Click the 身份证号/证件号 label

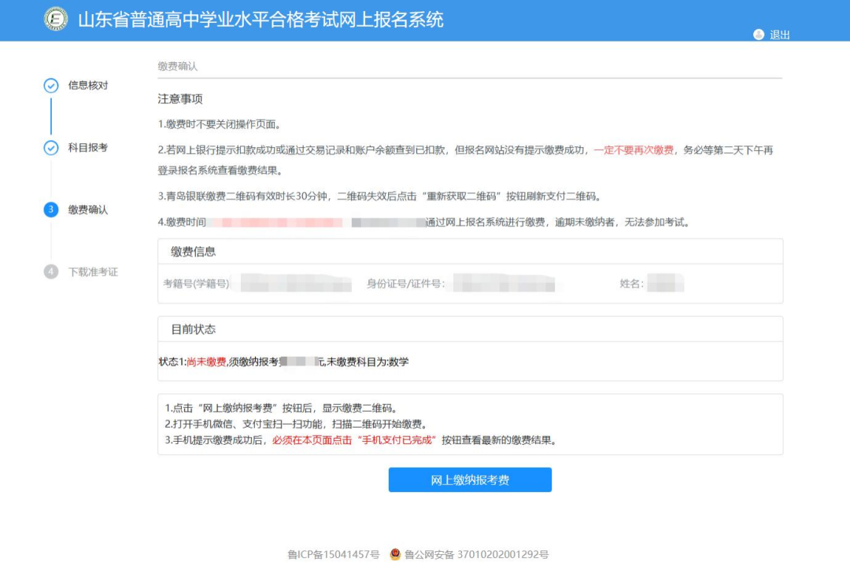[x=406, y=284]
